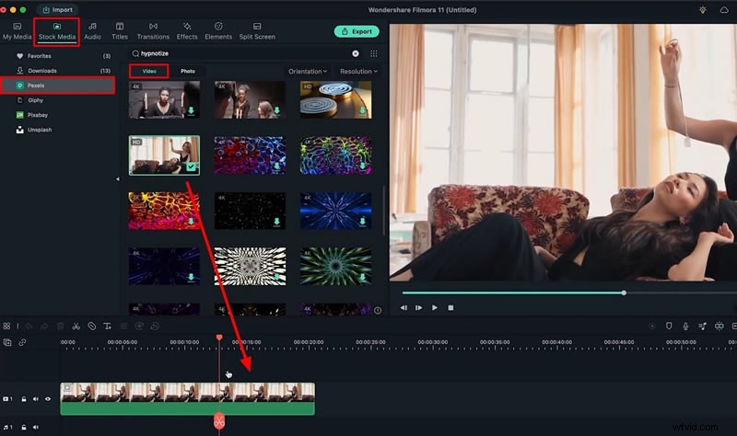Select the green radial kaleidoscope thumbnail
This screenshot has height=436, width=737.
click(x=335, y=266)
